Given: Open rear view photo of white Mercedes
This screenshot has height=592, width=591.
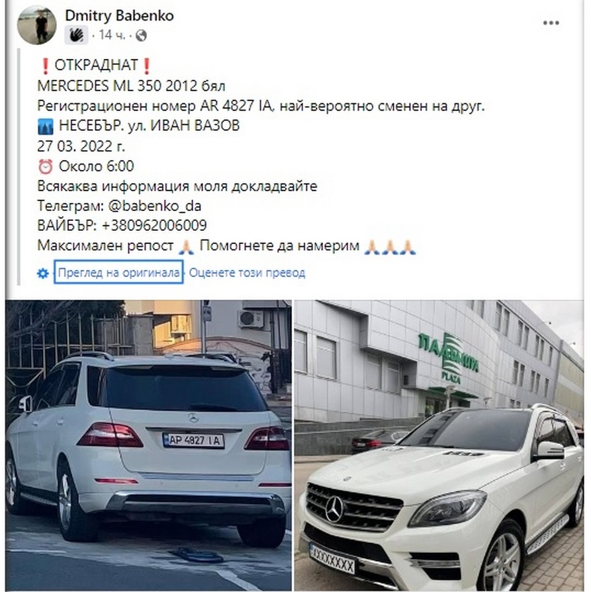Looking at the screenshot, I should click(x=148, y=446).
